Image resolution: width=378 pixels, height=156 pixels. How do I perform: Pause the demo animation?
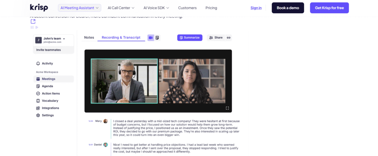click(x=32, y=27)
